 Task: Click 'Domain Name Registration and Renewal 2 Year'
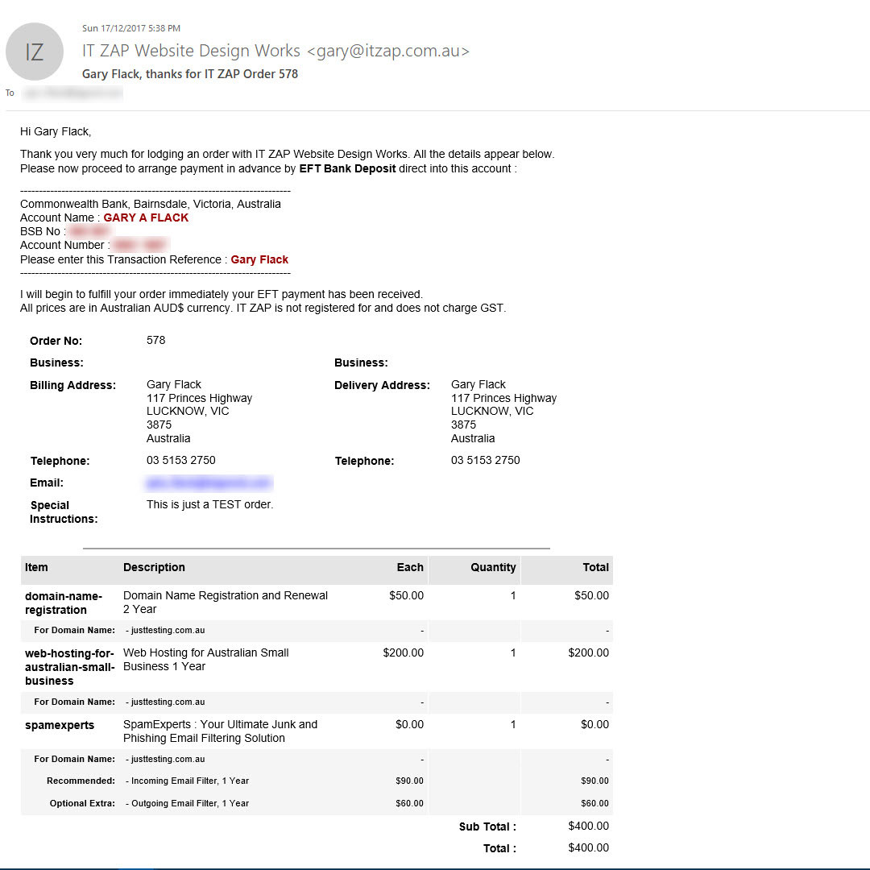[x=226, y=602]
